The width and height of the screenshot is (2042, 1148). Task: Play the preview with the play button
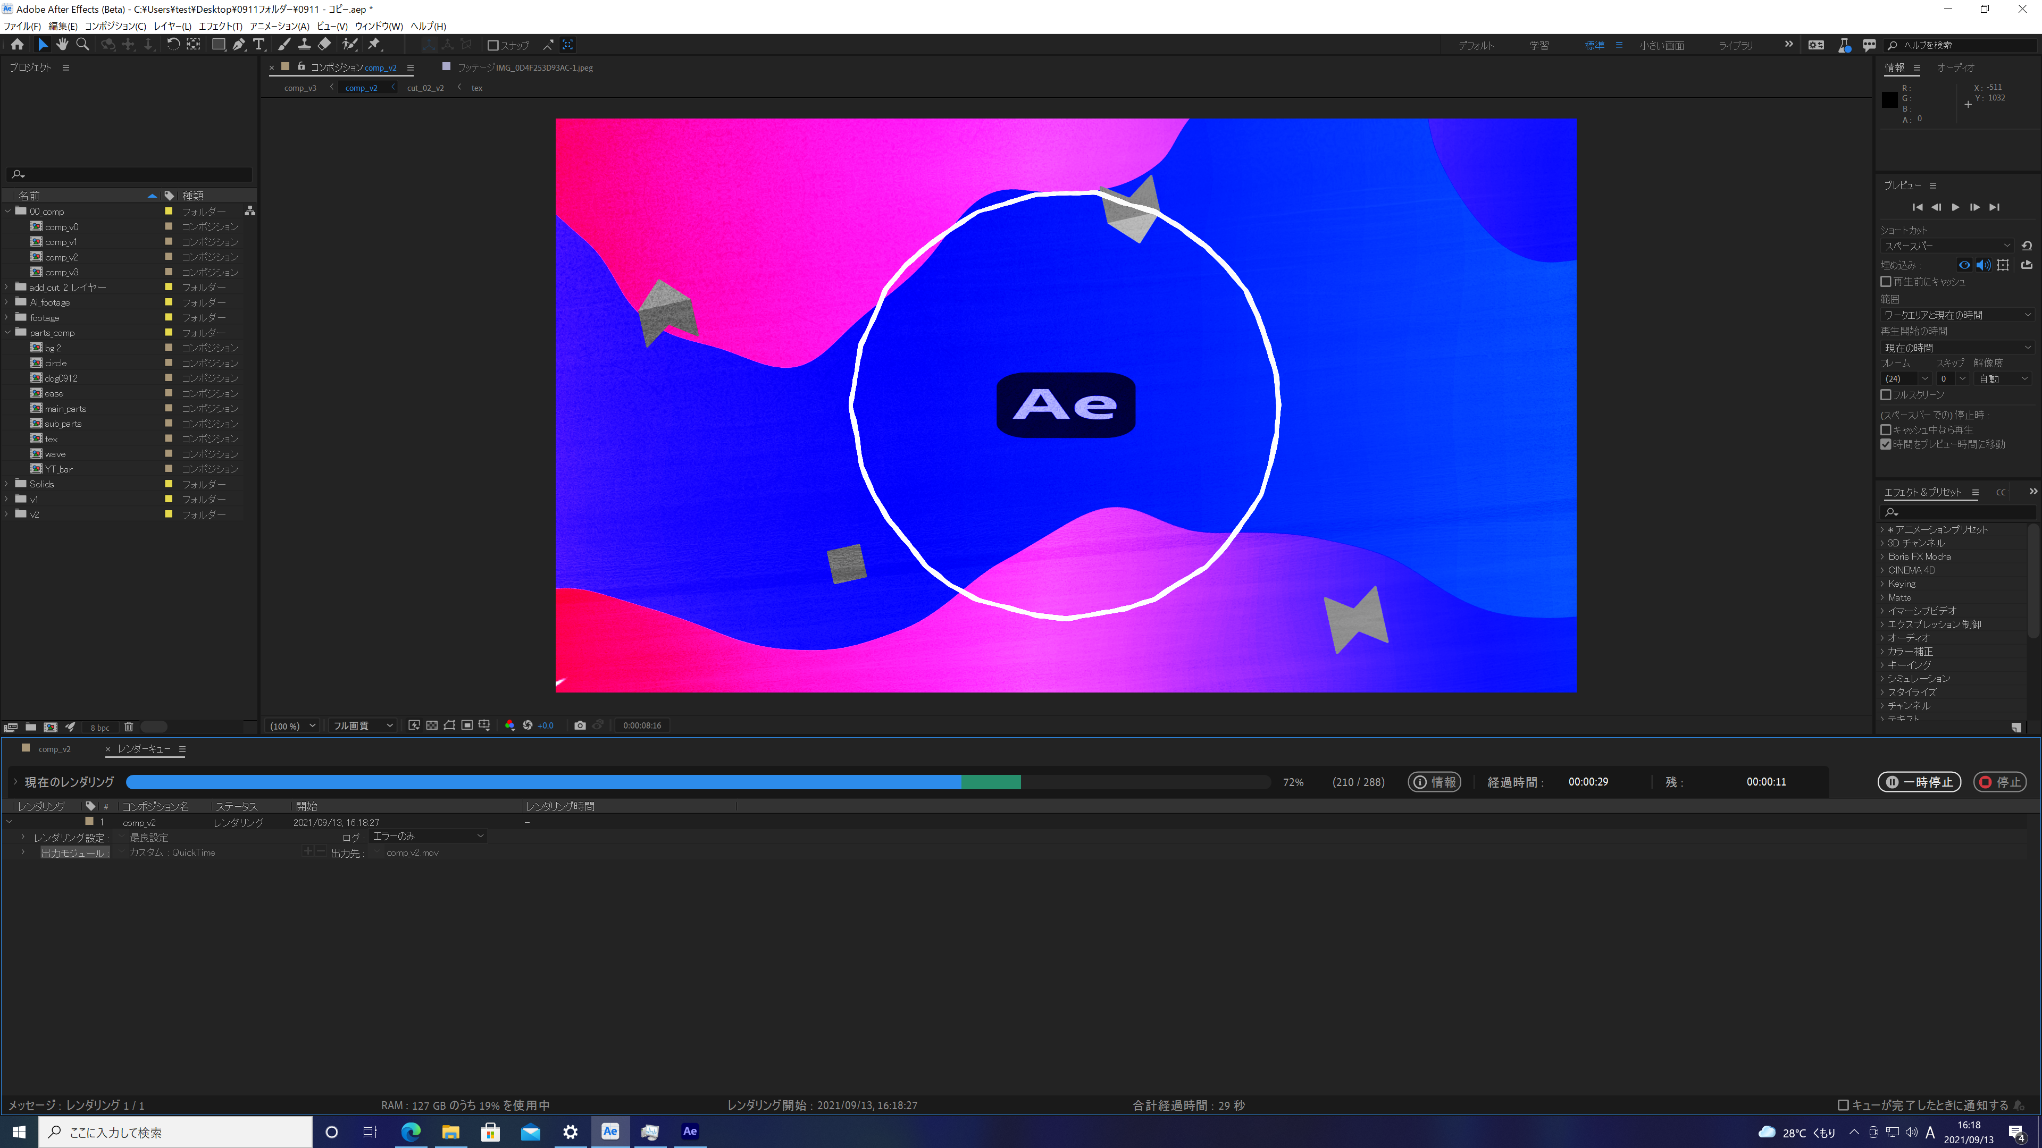coord(1956,207)
